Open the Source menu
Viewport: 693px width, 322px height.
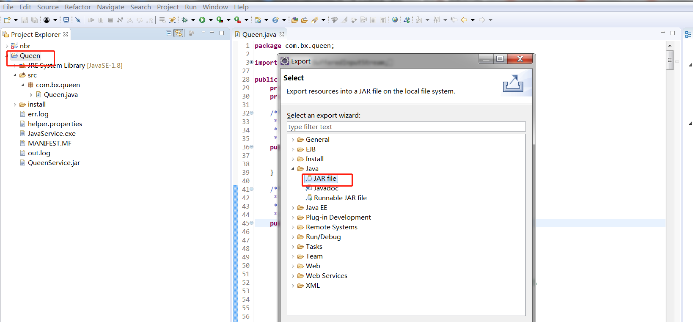pyautogui.click(x=48, y=7)
